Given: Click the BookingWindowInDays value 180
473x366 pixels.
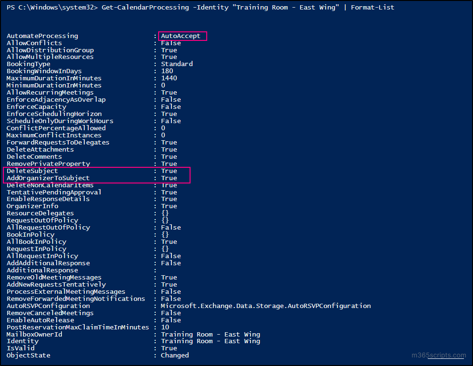Looking at the screenshot, I should [x=167, y=71].
